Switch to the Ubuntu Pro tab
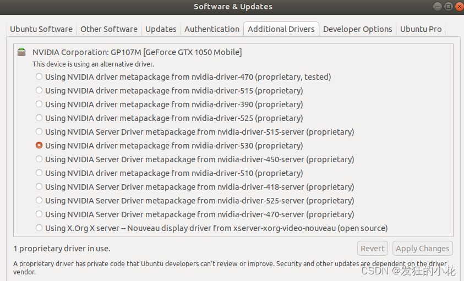The image size is (464, 281). click(x=421, y=29)
